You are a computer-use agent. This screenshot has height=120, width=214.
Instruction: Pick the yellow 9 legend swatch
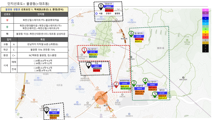click(205, 32)
